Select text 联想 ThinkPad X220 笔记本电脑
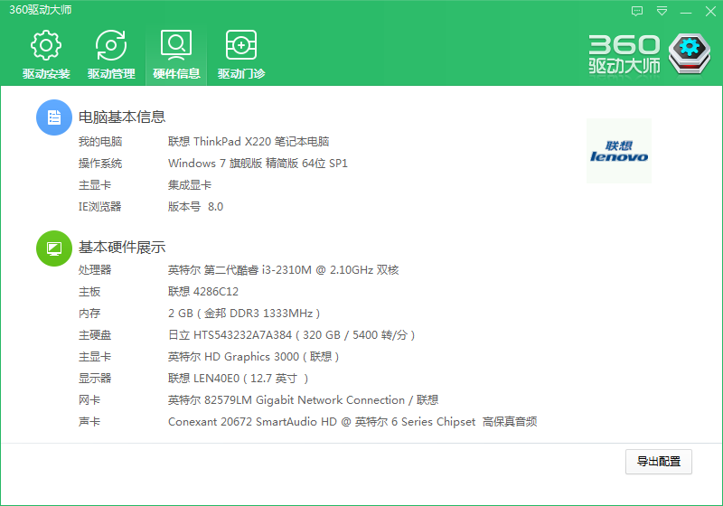This screenshot has height=506, width=723. (x=249, y=142)
